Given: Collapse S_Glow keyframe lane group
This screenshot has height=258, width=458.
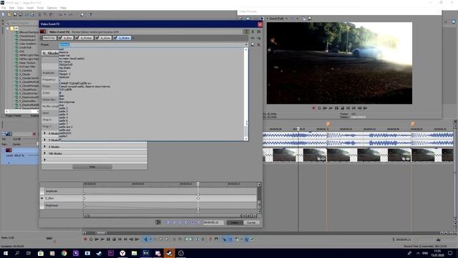Looking at the screenshot, I should pyautogui.click(x=42, y=199).
